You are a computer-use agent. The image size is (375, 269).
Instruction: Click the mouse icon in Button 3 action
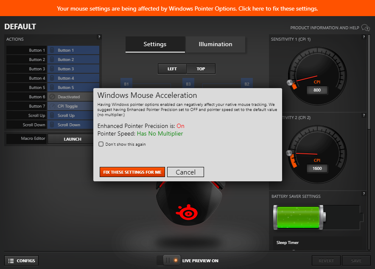(52, 69)
